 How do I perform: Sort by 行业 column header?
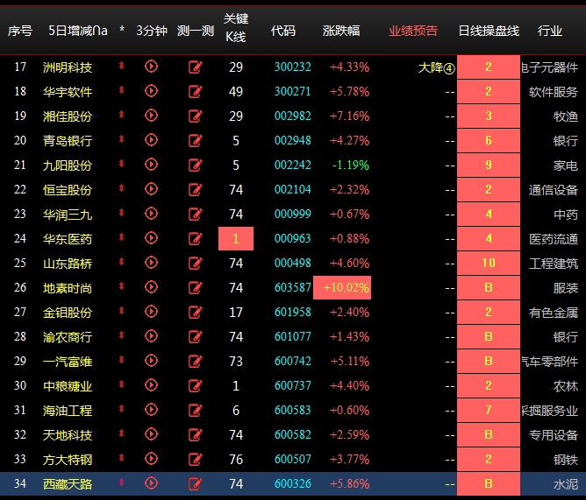(x=550, y=31)
